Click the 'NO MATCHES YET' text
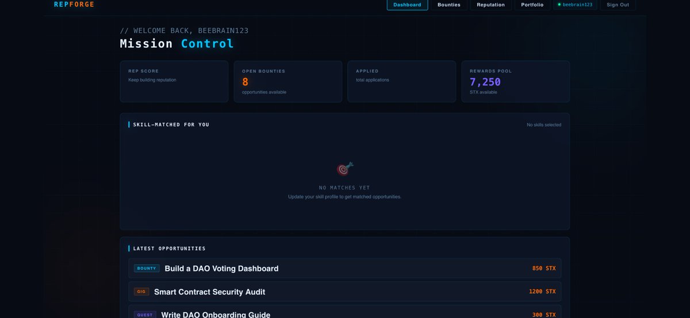The image size is (690, 318). pyautogui.click(x=345, y=188)
